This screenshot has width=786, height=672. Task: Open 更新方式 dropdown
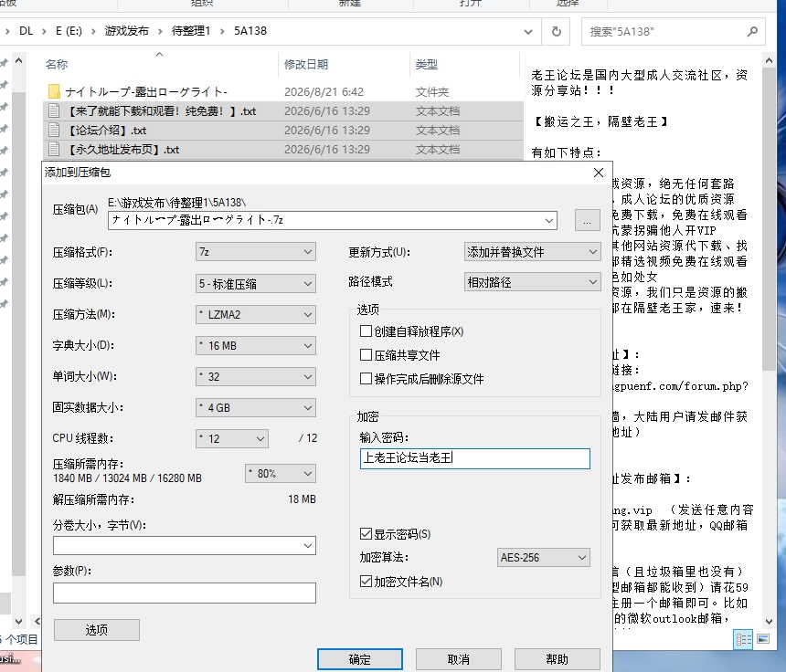point(532,252)
